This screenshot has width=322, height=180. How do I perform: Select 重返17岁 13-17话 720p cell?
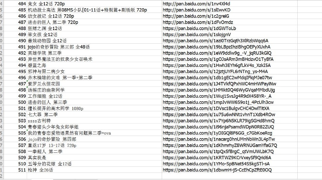[94, 146]
